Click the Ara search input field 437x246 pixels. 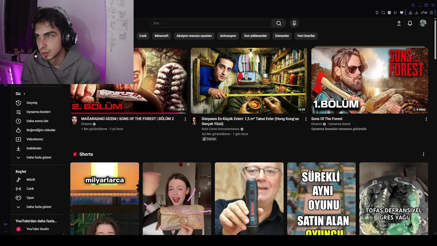tap(211, 23)
